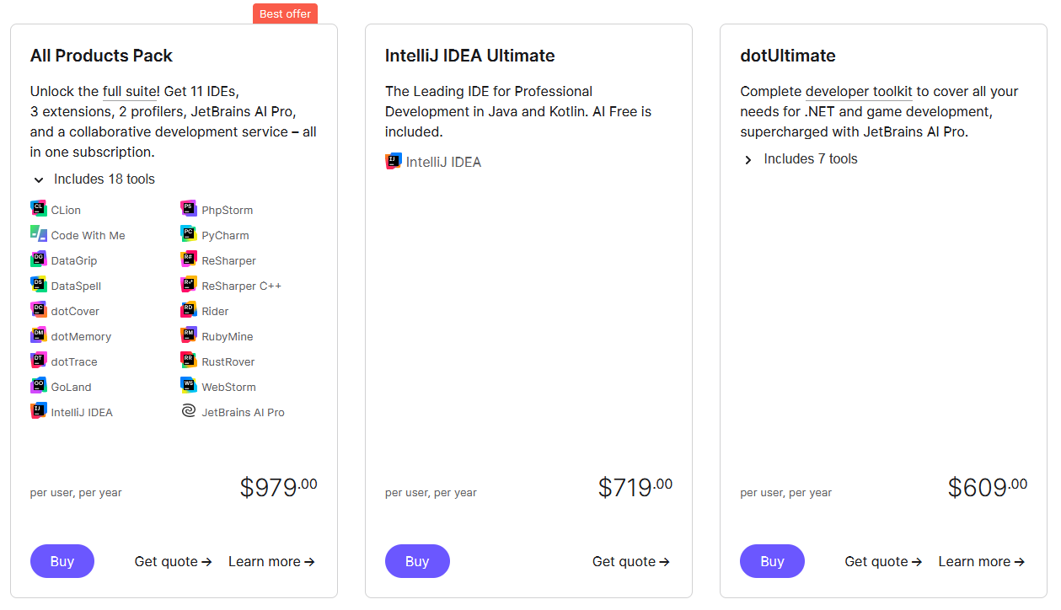Click the PhpStorm icon
This screenshot has width=1061, height=610.
(189, 209)
